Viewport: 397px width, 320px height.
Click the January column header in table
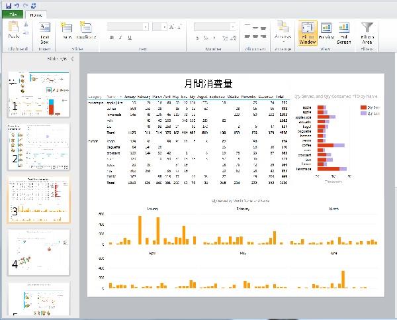point(130,97)
